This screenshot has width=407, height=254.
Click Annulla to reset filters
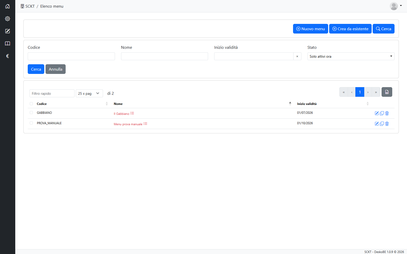tap(55, 69)
